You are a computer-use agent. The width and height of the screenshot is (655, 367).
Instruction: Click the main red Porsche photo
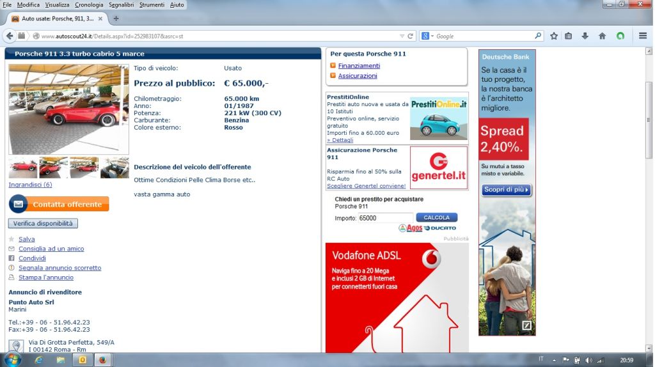[x=68, y=109]
